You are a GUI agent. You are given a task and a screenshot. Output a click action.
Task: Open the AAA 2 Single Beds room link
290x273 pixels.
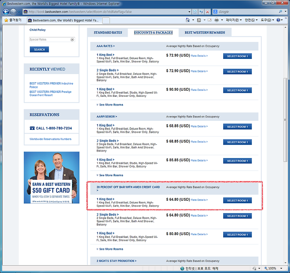108,70
